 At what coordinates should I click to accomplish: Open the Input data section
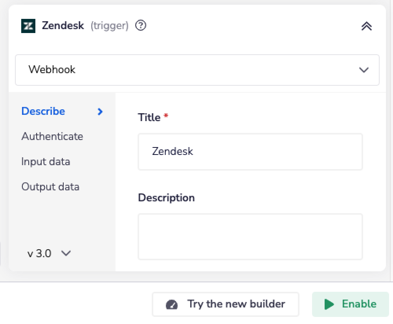tap(46, 162)
